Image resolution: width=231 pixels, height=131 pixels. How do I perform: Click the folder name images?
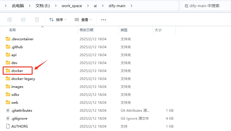[x=17, y=87]
